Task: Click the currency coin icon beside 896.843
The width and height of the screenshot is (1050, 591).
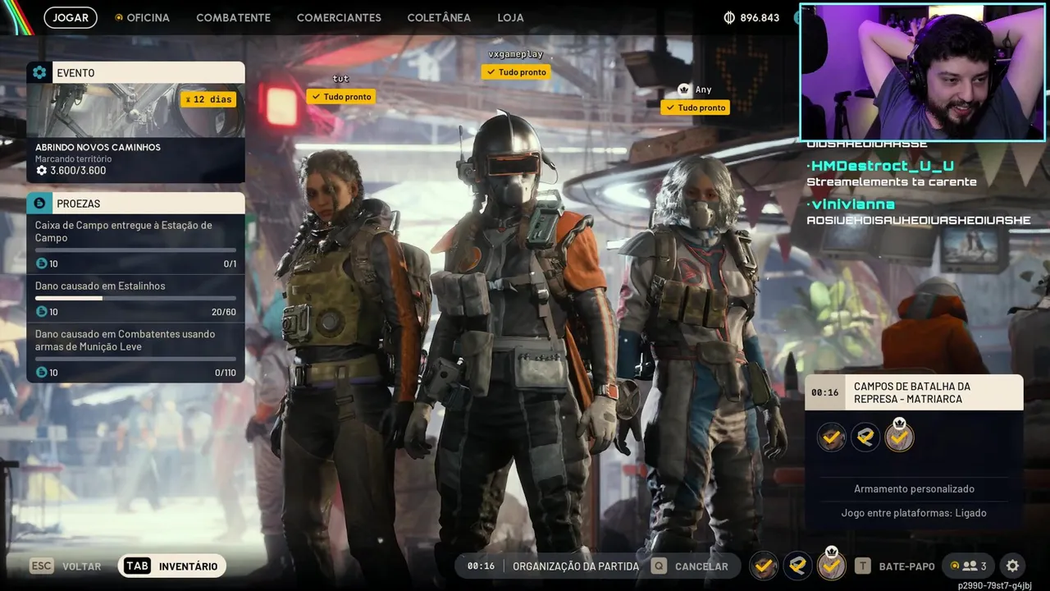Action: (x=729, y=17)
